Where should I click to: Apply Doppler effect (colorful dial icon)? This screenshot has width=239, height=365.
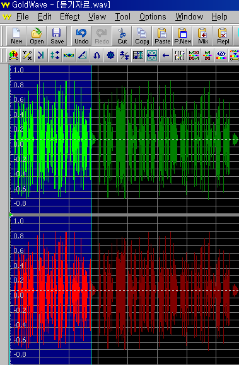pyautogui.click(x=13, y=55)
